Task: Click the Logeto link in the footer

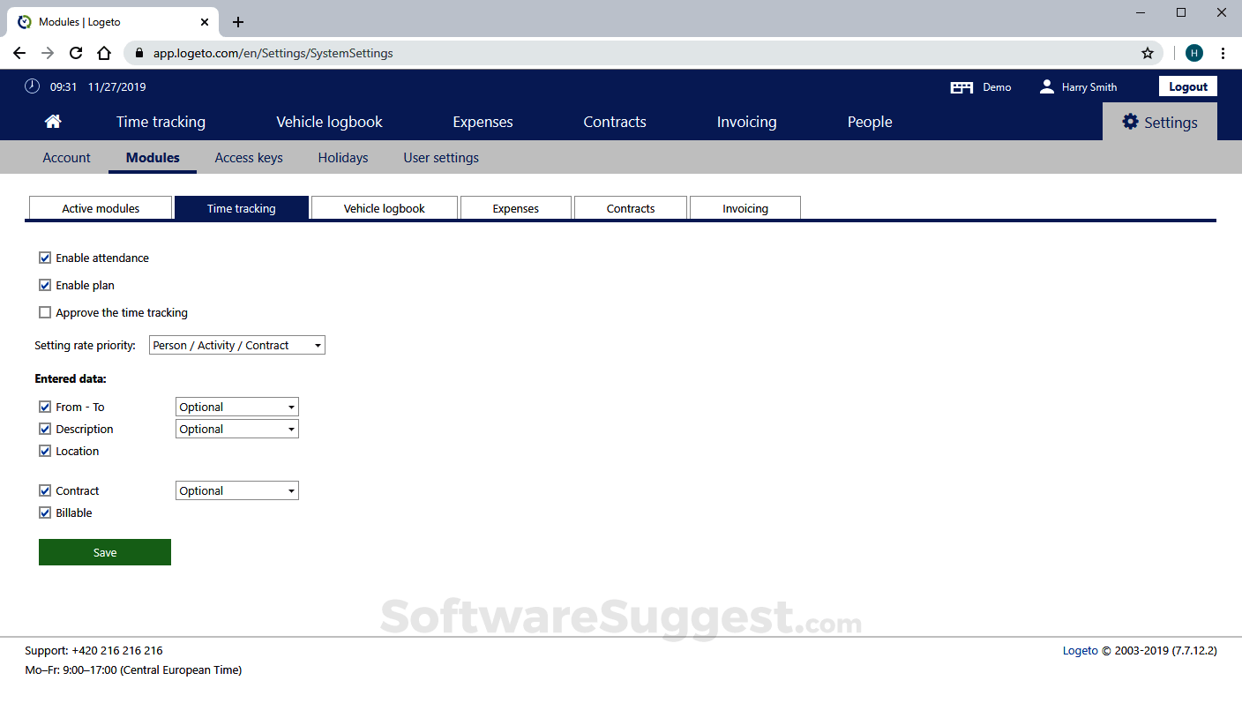Action: tap(1080, 650)
